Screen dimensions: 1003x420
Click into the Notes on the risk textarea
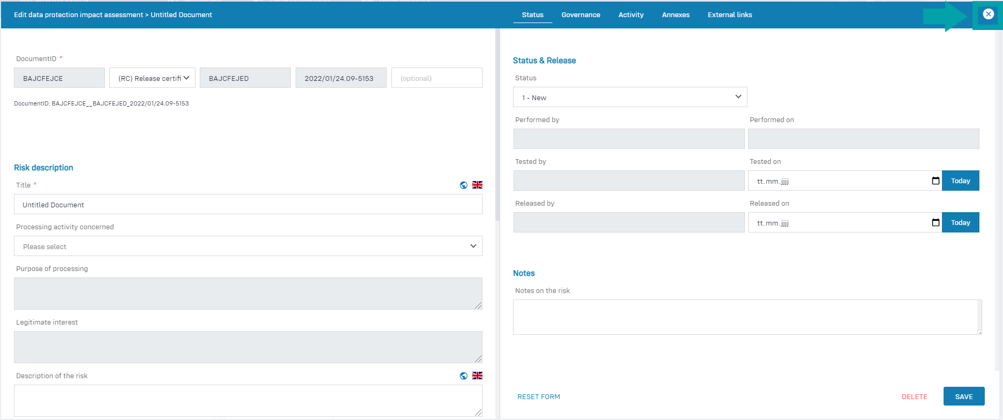click(x=746, y=317)
